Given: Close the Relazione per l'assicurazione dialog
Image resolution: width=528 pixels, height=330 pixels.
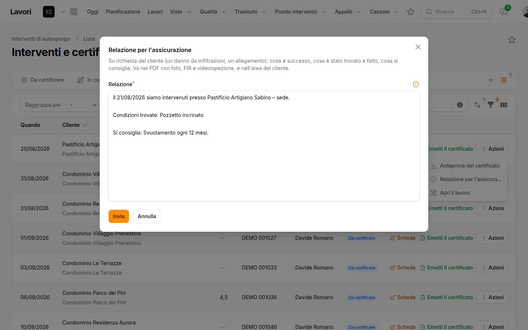Looking at the screenshot, I should click(x=418, y=47).
